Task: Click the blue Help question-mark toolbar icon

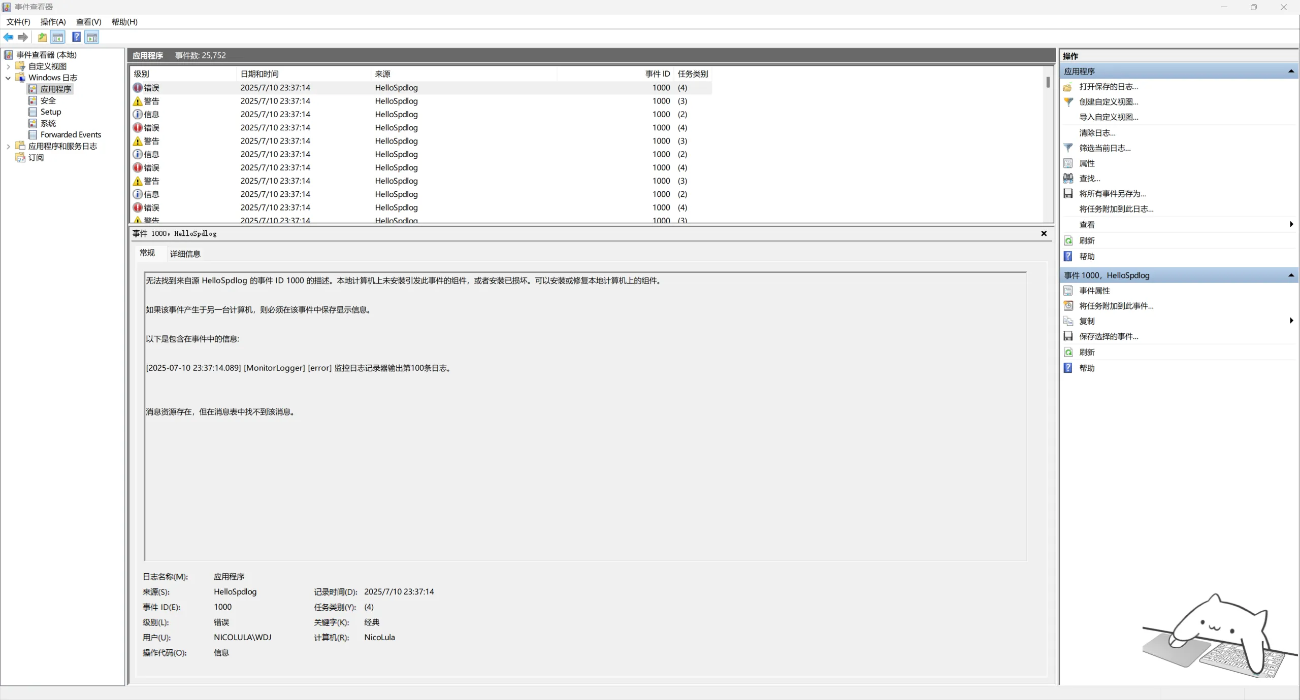Action: point(76,37)
